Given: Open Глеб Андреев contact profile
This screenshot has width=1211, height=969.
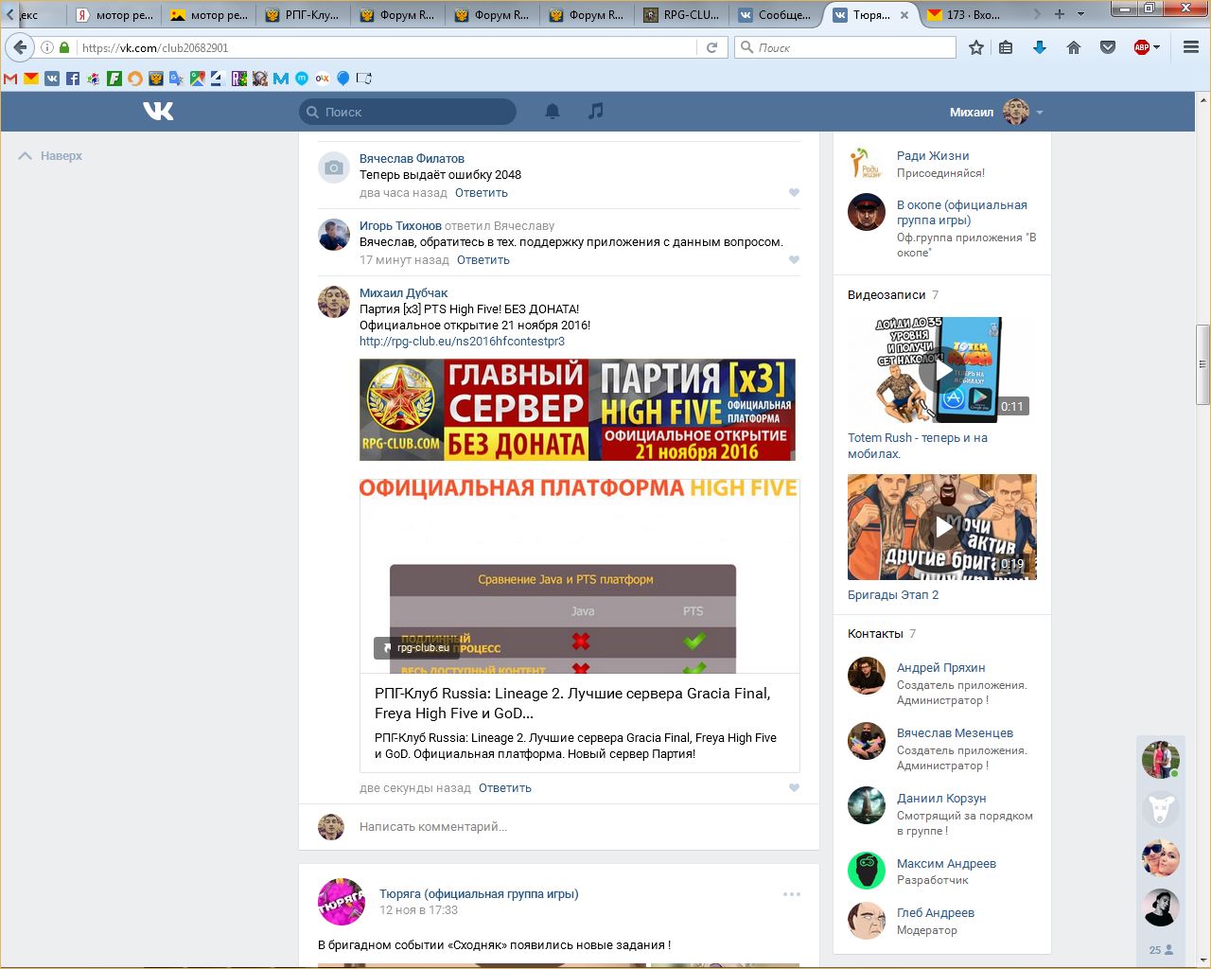Looking at the screenshot, I should click(x=936, y=912).
